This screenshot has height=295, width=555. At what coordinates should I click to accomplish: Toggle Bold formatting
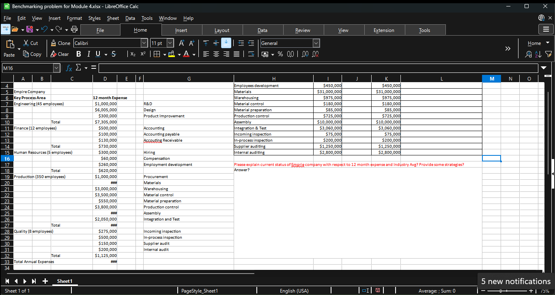click(78, 54)
